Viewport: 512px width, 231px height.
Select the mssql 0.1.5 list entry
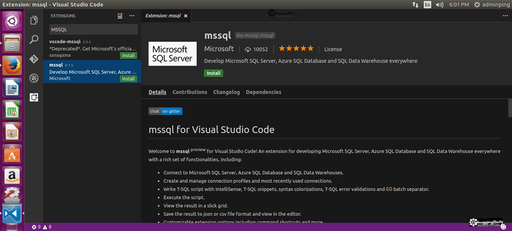pos(92,71)
